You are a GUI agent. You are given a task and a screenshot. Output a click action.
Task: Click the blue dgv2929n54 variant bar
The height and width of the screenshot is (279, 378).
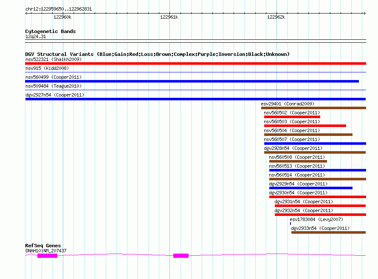coord(311,188)
